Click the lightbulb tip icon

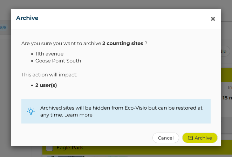point(31,111)
